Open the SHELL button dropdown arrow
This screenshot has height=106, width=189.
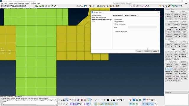pyautogui.click(x=172, y=32)
